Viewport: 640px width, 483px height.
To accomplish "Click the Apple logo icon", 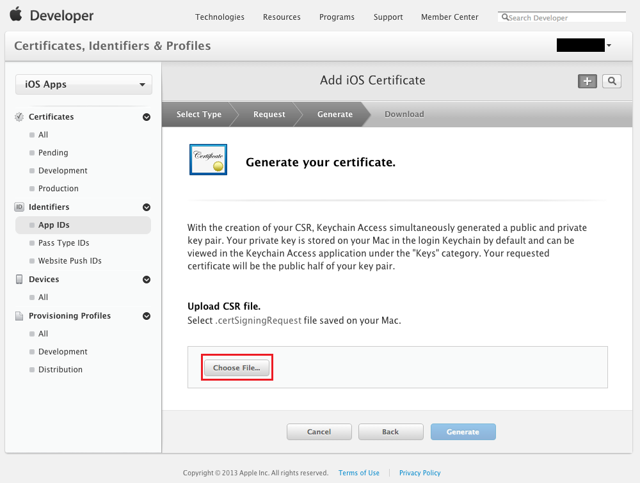I will 16,14.
